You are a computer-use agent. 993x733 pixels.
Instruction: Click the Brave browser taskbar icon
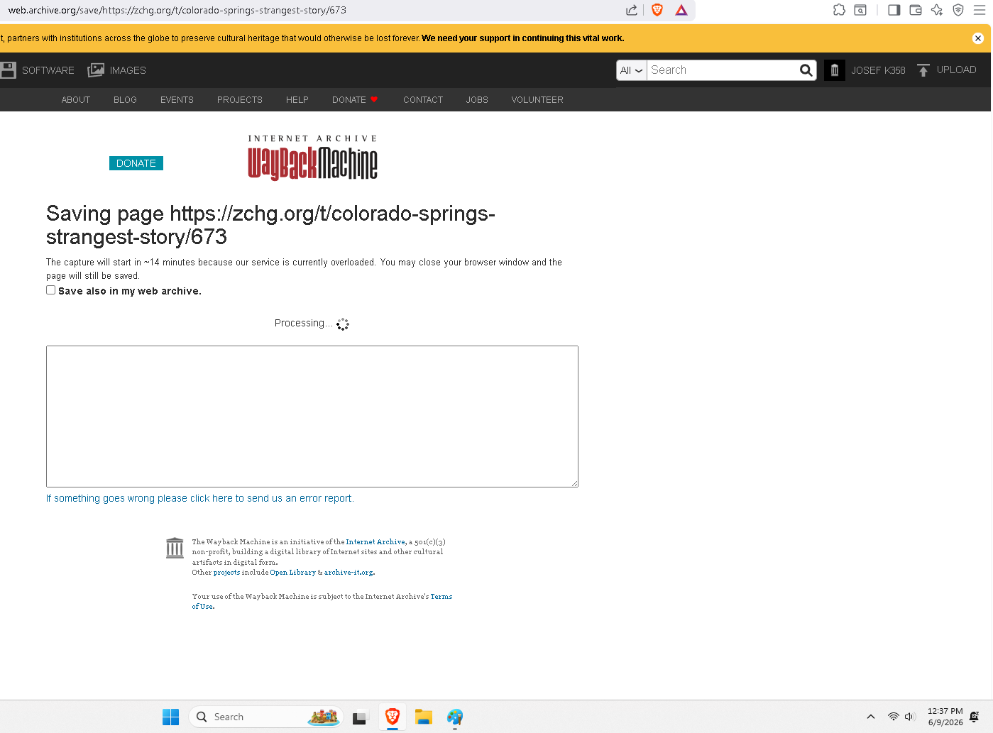point(393,717)
